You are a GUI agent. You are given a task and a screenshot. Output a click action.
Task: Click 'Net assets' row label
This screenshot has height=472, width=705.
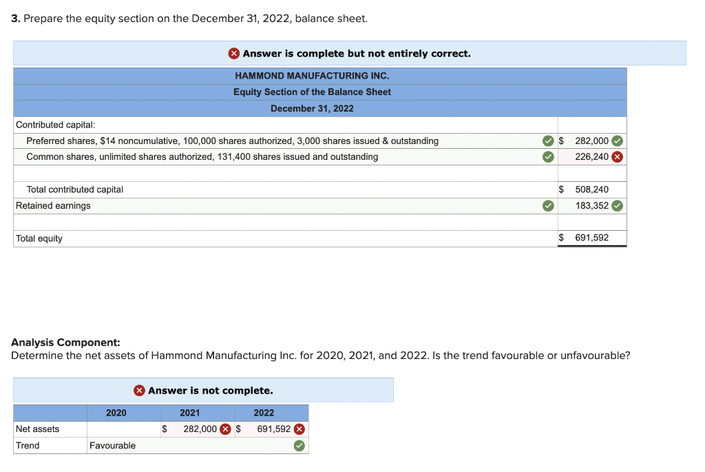pos(37,429)
